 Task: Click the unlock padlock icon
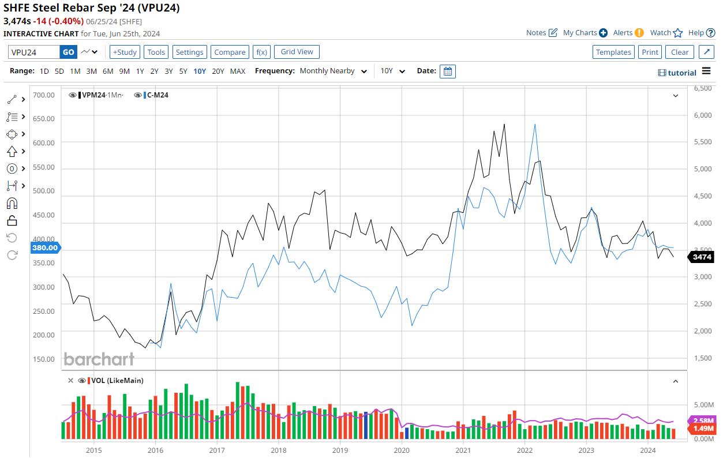pos(12,220)
